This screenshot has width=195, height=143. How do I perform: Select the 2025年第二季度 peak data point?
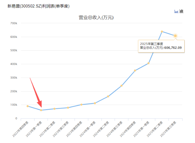tap(162, 31)
